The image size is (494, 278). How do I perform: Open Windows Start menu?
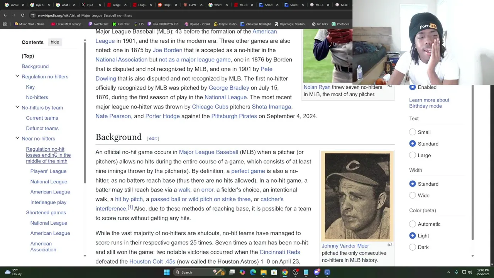point(167,272)
